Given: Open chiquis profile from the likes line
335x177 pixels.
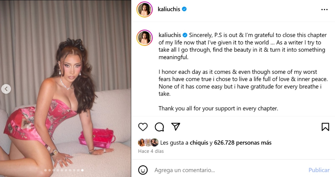Looking at the screenshot, I should click(x=199, y=143).
